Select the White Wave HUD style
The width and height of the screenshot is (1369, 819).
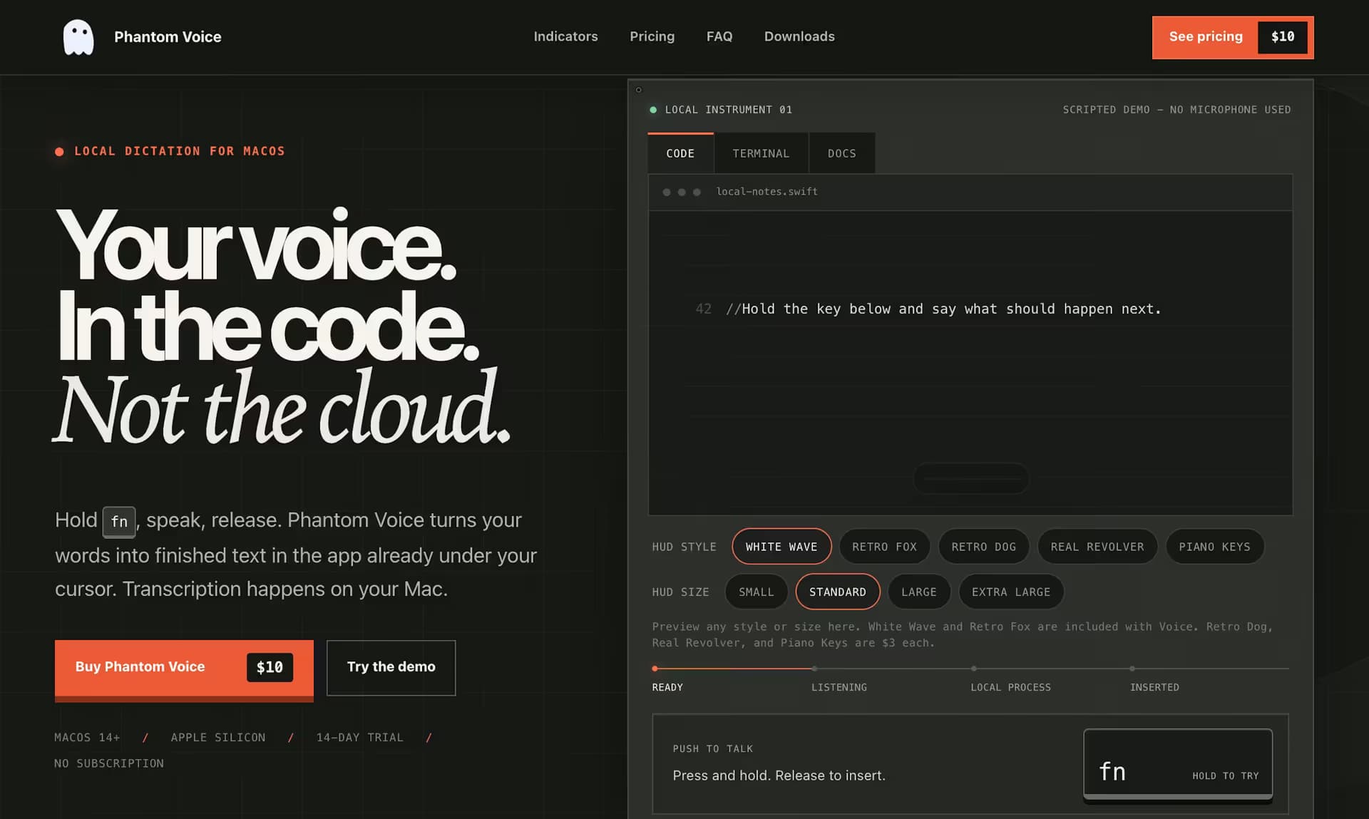pos(781,547)
